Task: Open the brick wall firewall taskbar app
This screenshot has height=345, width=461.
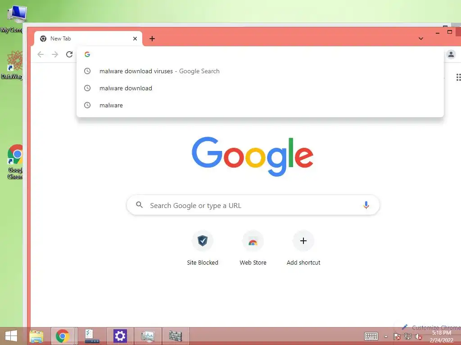Action: 176,336
